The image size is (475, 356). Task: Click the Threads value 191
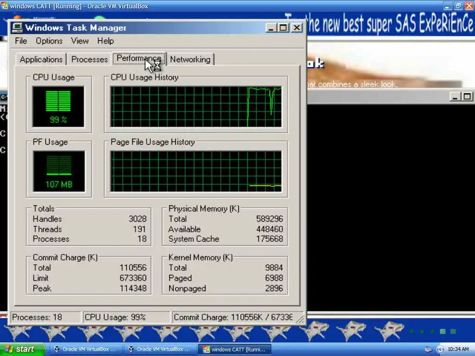click(140, 229)
